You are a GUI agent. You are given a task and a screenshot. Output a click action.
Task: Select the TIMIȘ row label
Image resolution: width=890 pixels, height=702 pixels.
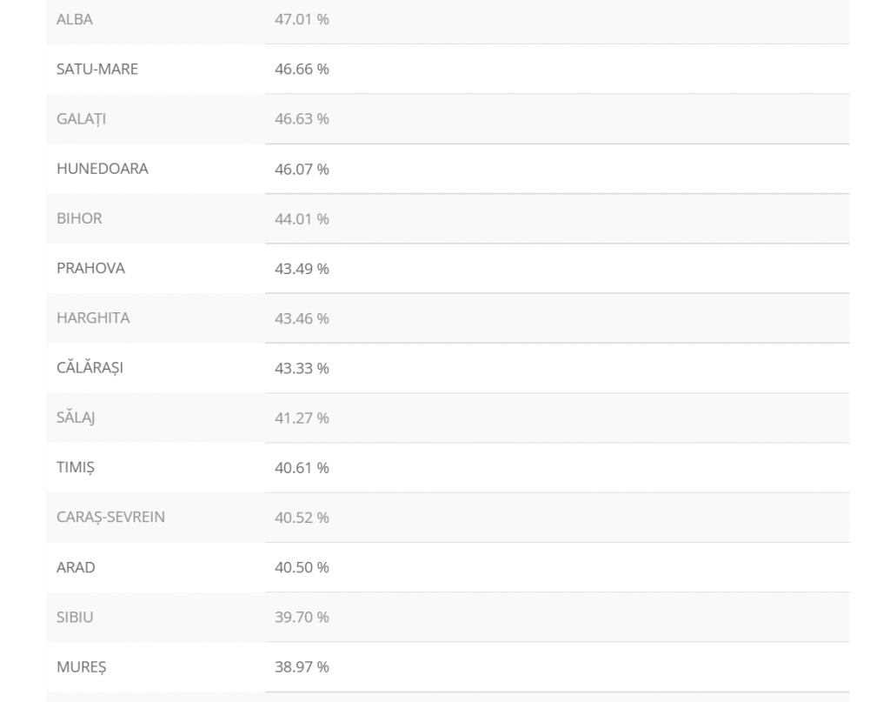76,467
